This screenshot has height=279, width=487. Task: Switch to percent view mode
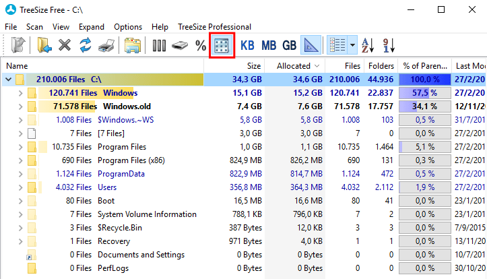201,45
